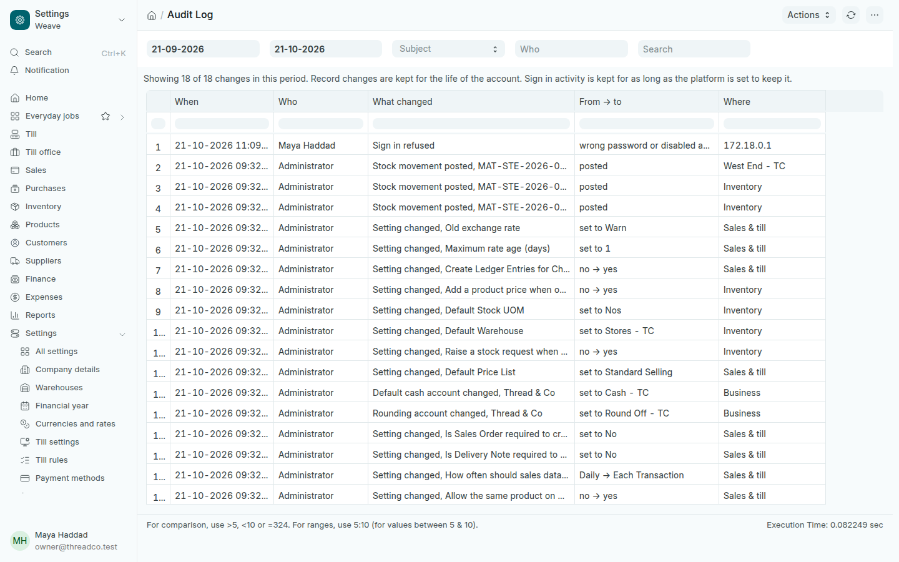Click the Reports chart icon
This screenshot has width=899, height=562.
point(15,315)
